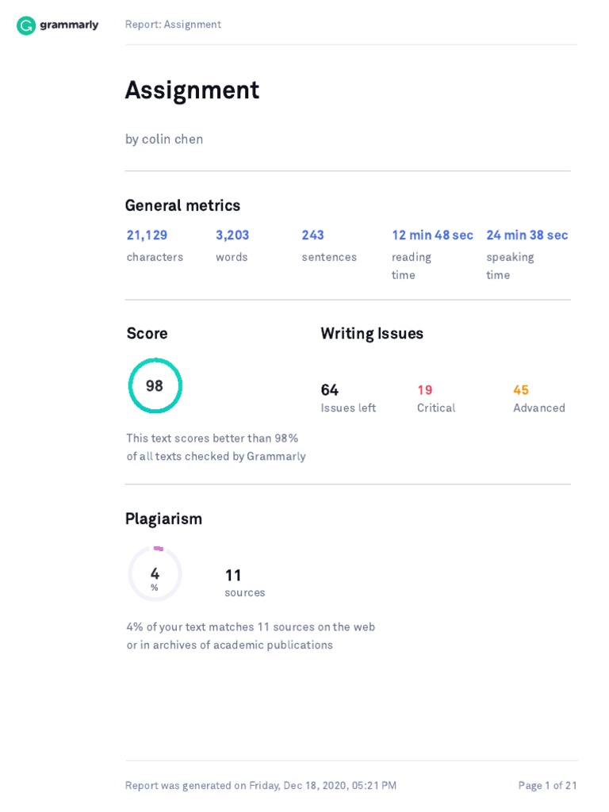Click the General metrics heading
609x812 pixels.
click(182, 206)
